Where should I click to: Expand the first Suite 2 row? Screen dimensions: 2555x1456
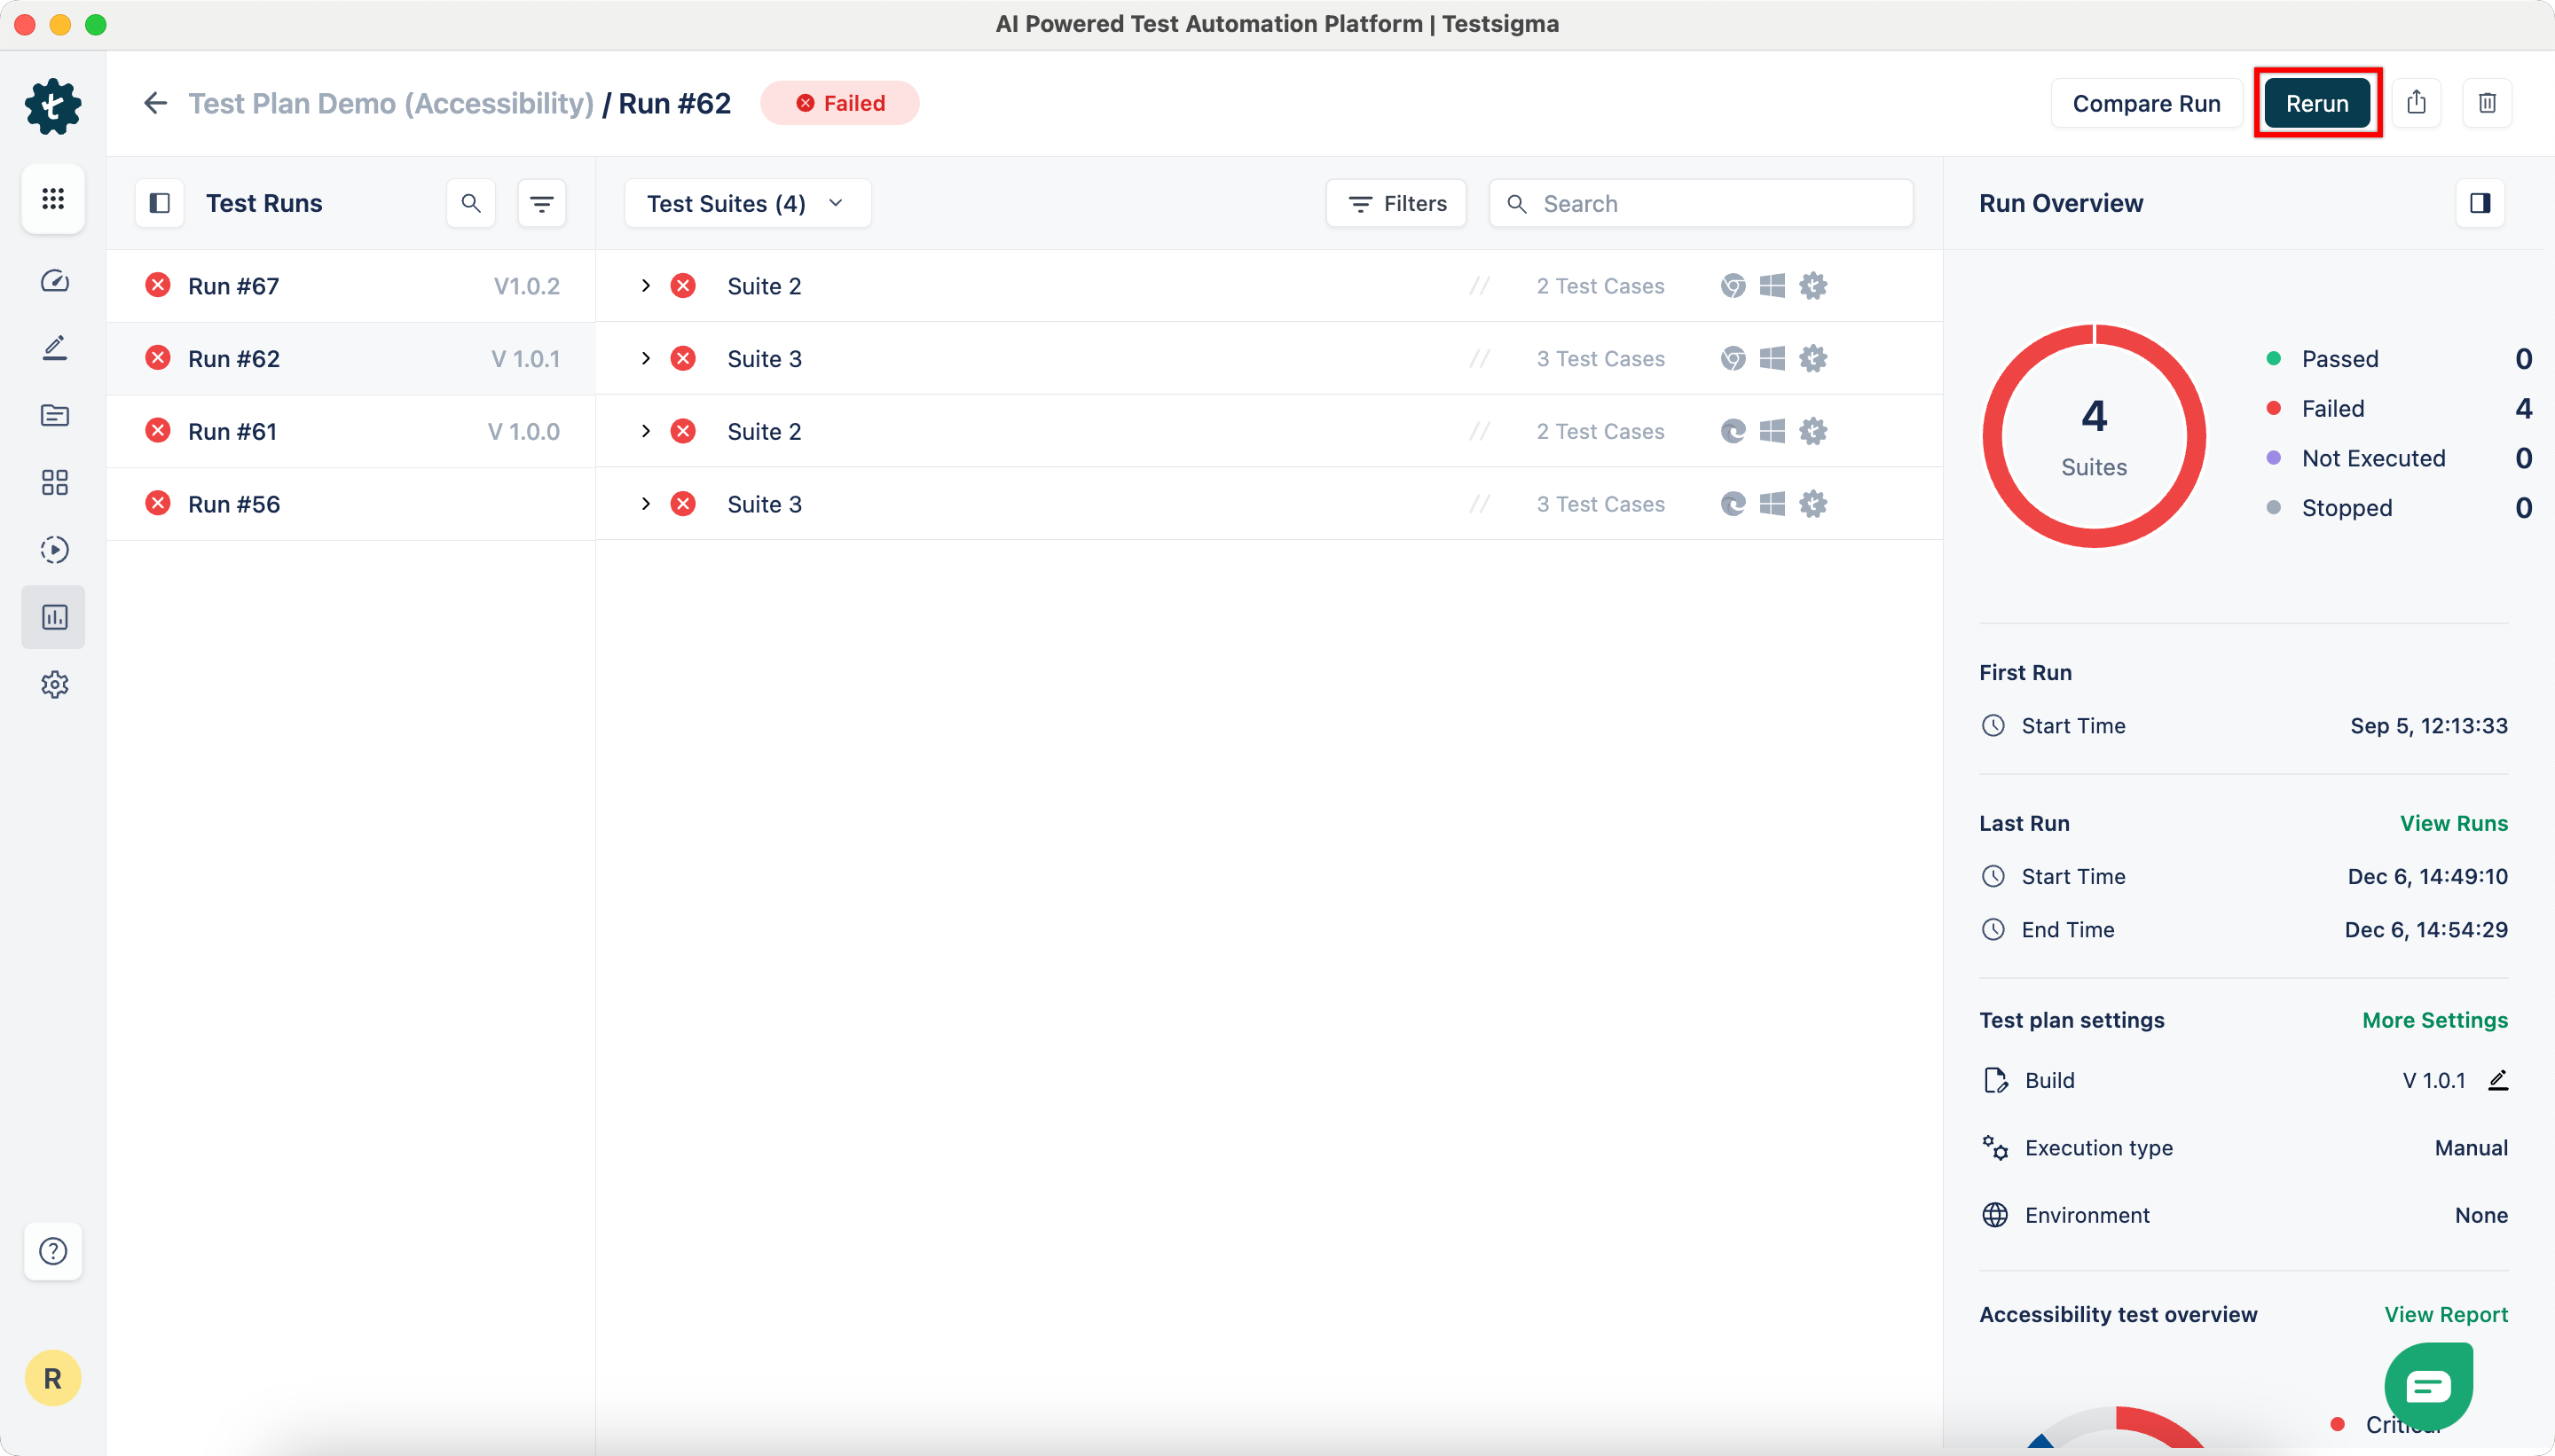645,286
